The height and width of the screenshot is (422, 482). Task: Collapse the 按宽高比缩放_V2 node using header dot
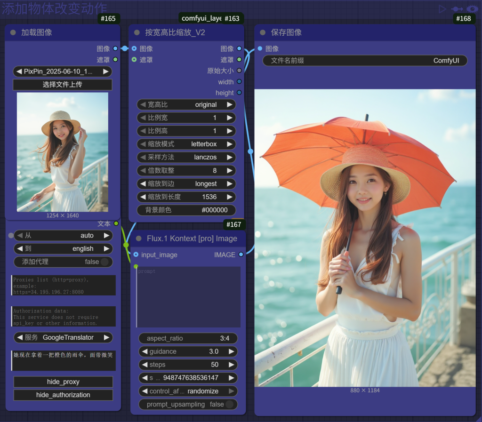(137, 32)
